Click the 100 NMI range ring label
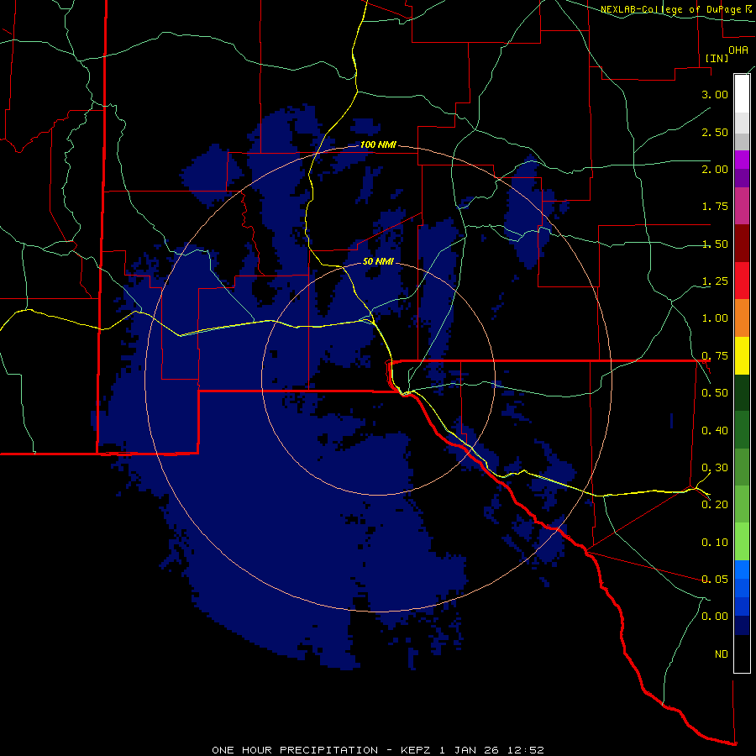This screenshot has height=756, width=756. (379, 144)
